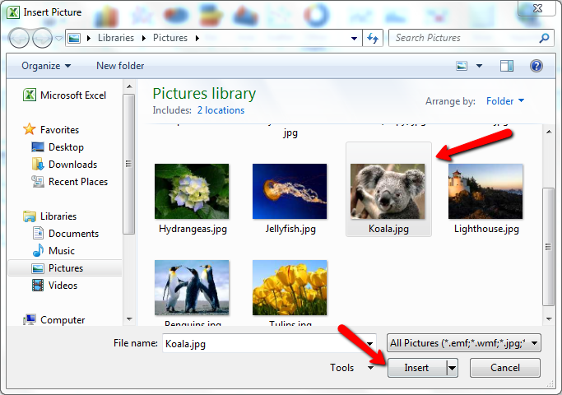Screen dimensions: 562x395
Task: Select Microsoft Excel in navigation pane
Action: tap(64, 95)
